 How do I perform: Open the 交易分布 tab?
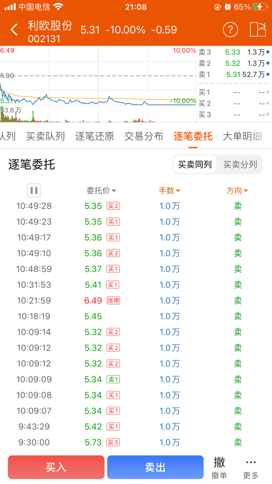pyautogui.click(x=144, y=136)
